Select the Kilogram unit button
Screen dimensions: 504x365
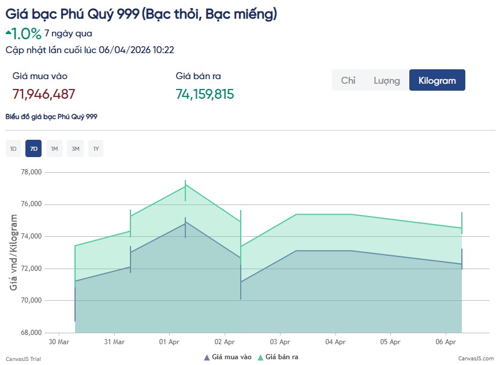pyautogui.click(x=437, y=80)
